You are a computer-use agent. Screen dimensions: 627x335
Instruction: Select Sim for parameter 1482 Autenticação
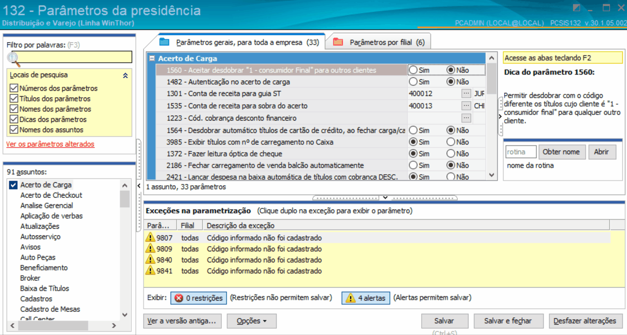pyautogui.click(x=414, y=82)
